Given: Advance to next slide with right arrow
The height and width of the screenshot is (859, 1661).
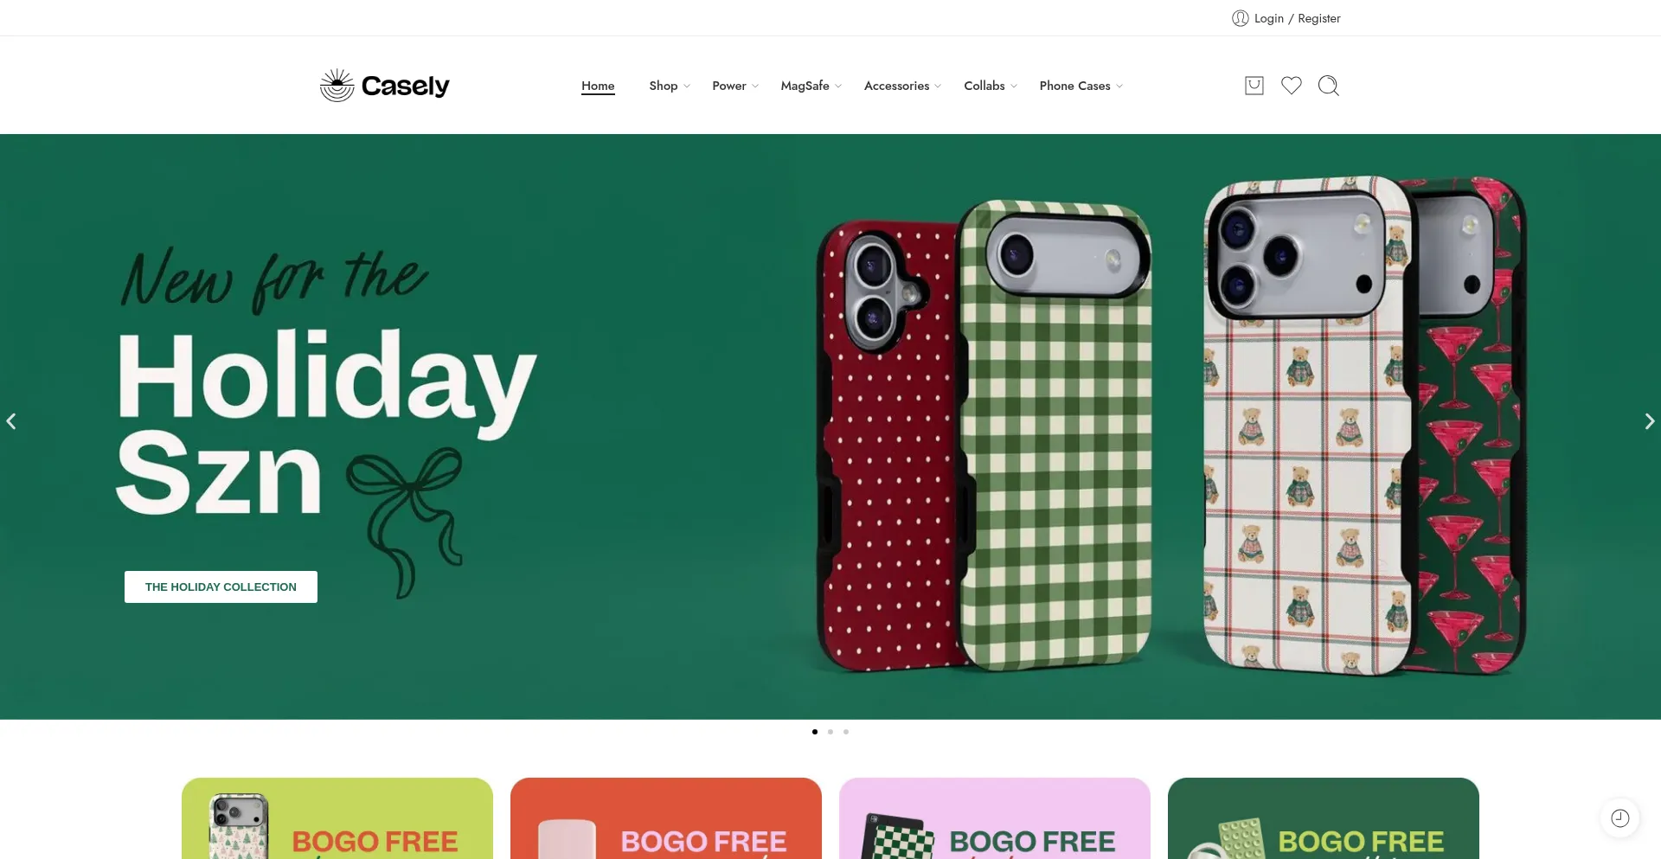Looking at the screenshot, I should point(1649,421).
